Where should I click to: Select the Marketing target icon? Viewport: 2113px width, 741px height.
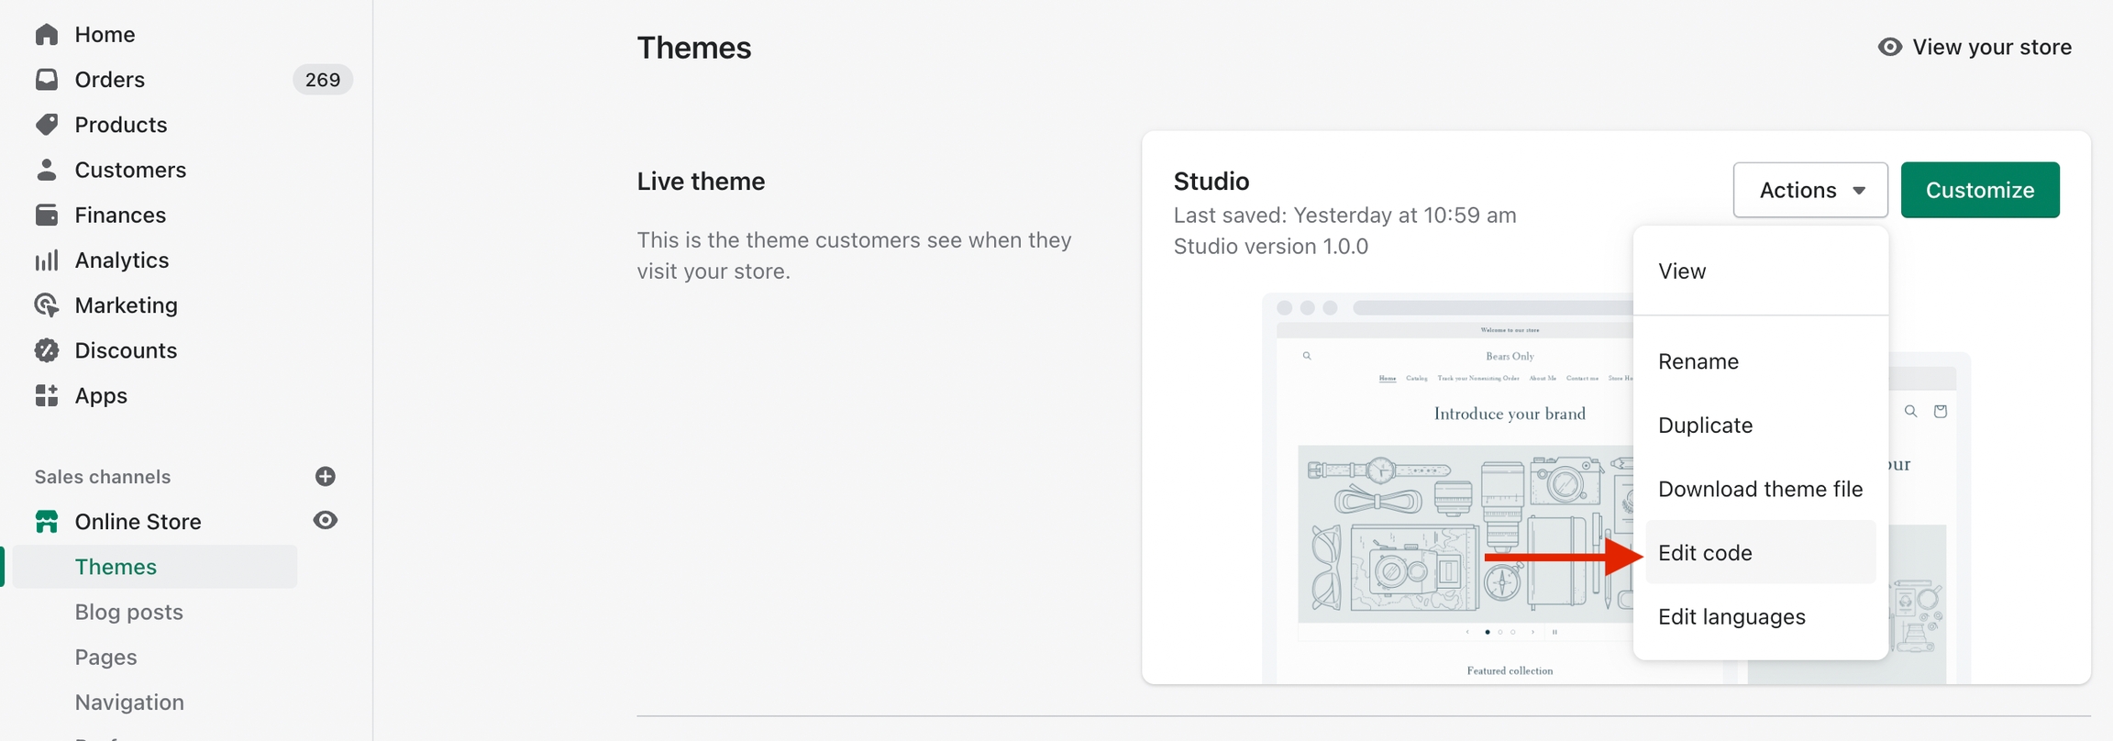coord(47,305)
